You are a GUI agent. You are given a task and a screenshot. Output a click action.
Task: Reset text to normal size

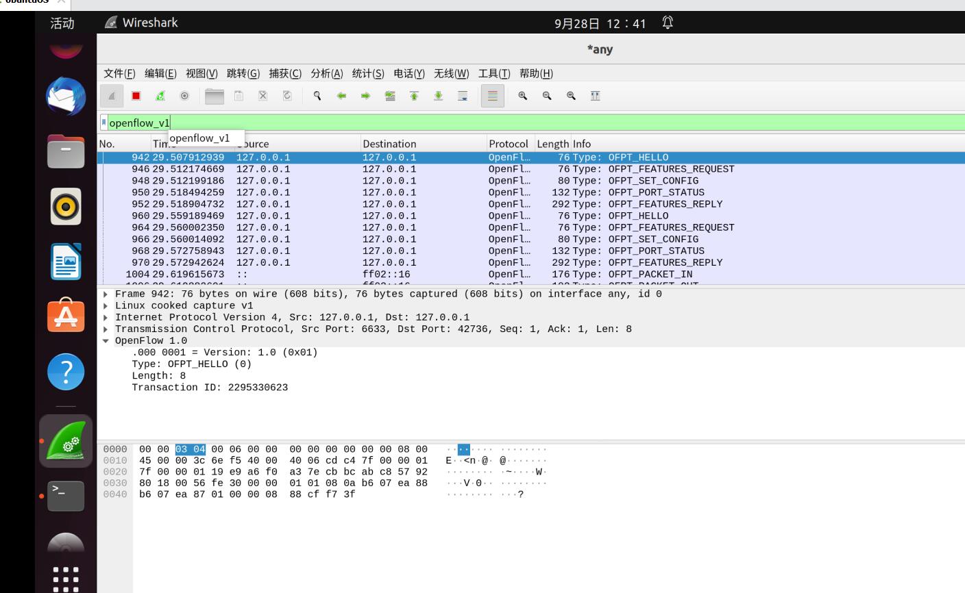click(x=571, y=96)
